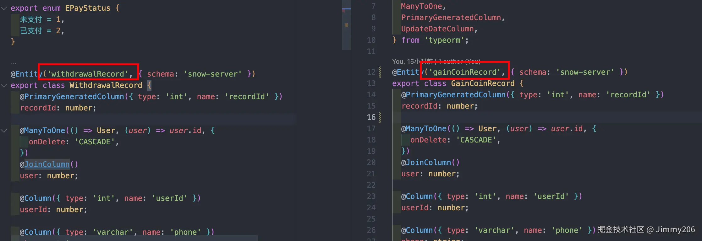Click PrimaryGeneratedColumn import on line 8
The image size is (702, 241).
click(x=451, y=18)
